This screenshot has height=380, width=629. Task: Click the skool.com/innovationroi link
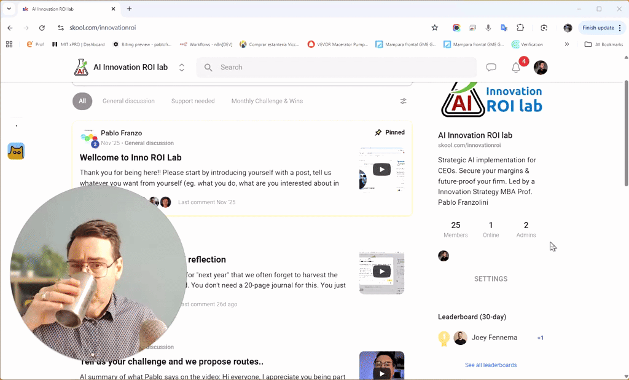point(469,145)
